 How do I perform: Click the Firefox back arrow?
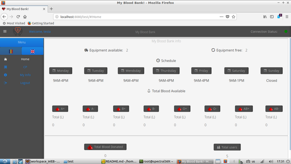click(x=4, y=17)
